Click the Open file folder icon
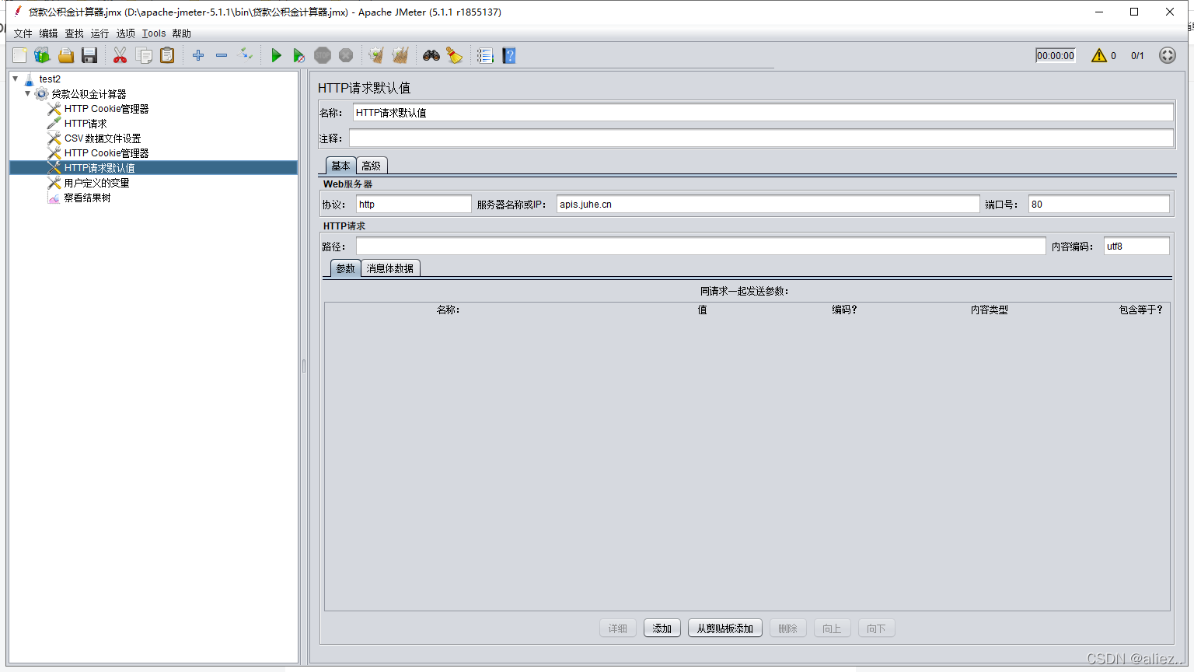 pyautogui.click(x=66, y=55)
